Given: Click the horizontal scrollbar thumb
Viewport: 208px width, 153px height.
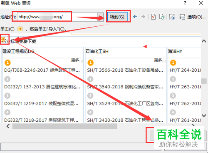Looking at the screenshot, I should point(65,126).
